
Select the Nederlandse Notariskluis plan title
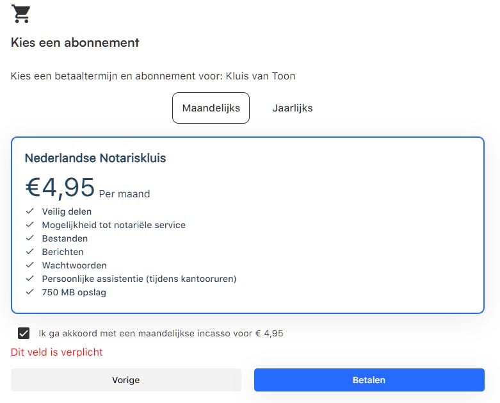point(95,158)
